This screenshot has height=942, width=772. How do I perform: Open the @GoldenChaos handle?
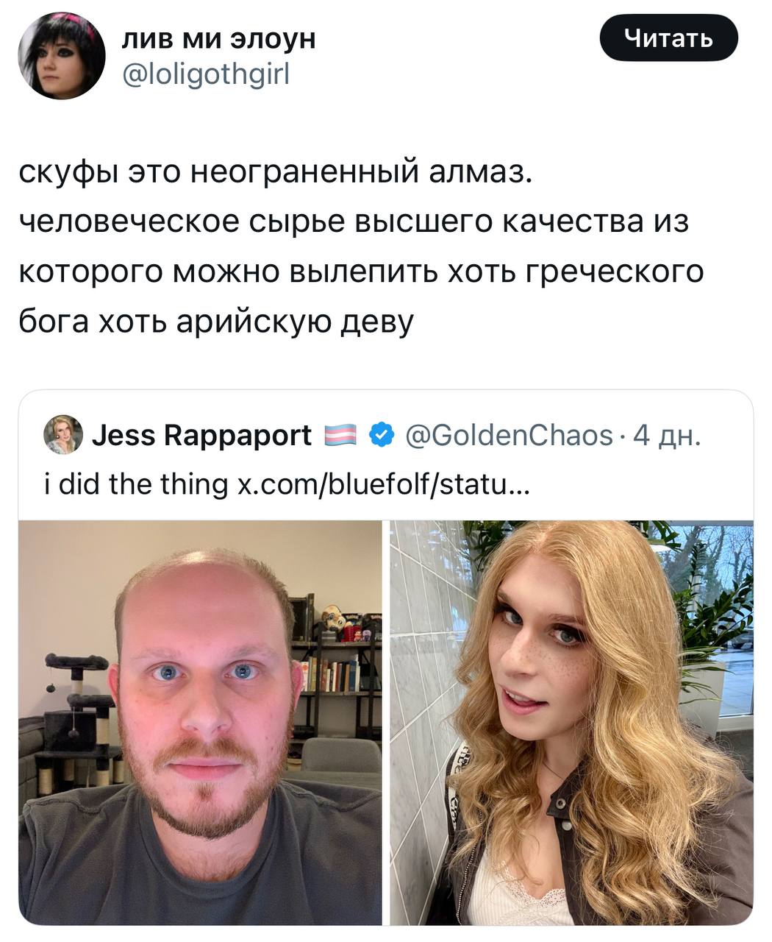[509, 436]
